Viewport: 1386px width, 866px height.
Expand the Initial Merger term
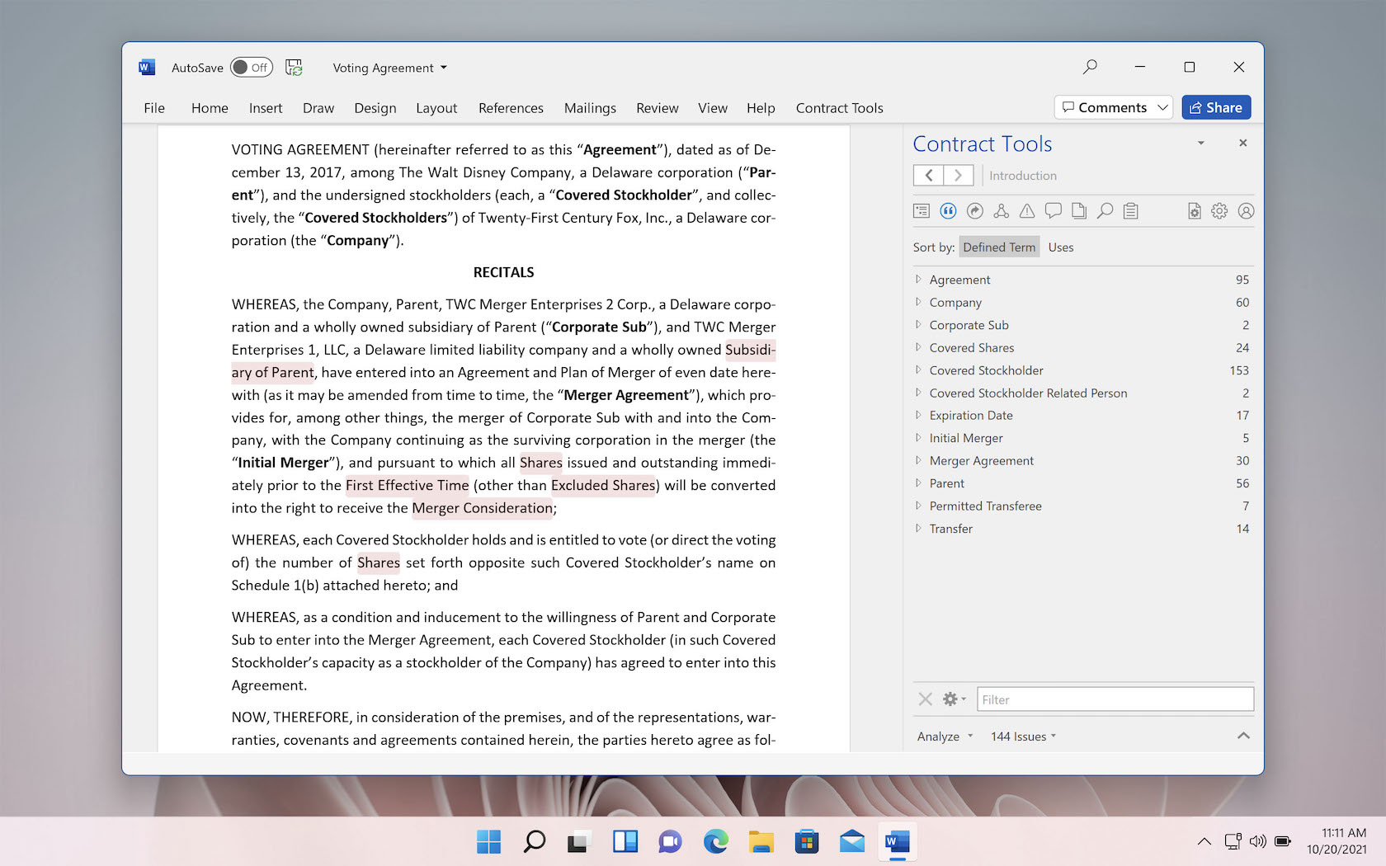point(918,438)
